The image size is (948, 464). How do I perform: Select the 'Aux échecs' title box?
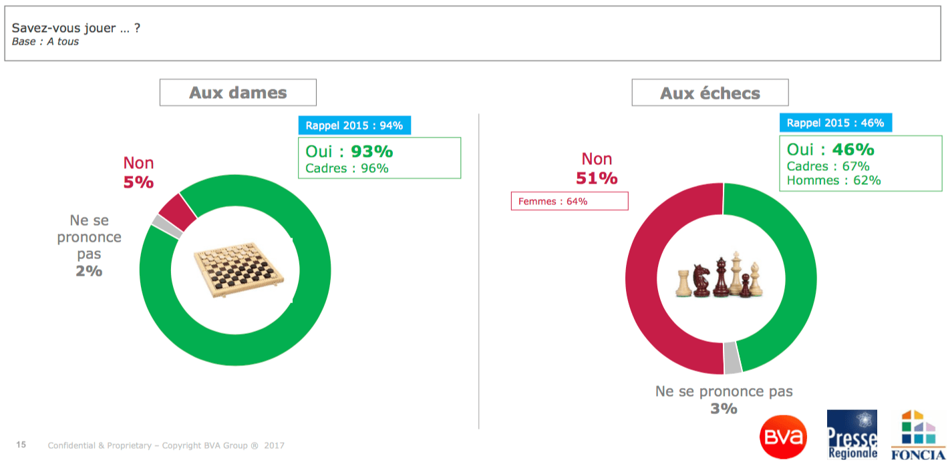coord(710,93)
